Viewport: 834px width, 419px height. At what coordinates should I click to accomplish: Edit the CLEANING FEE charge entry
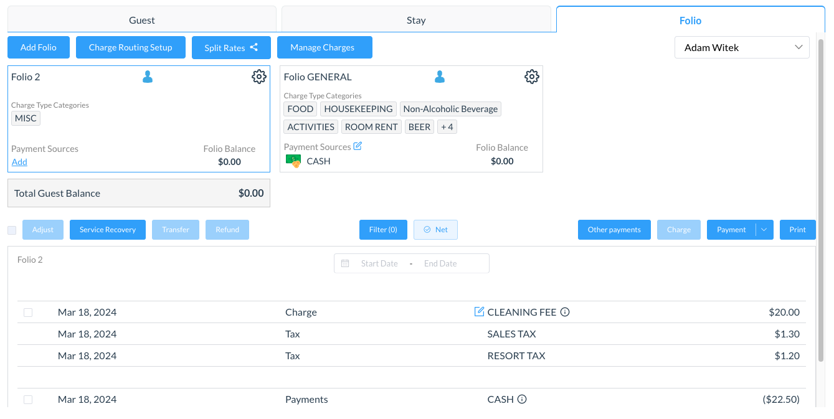click(x=479, y=312)
